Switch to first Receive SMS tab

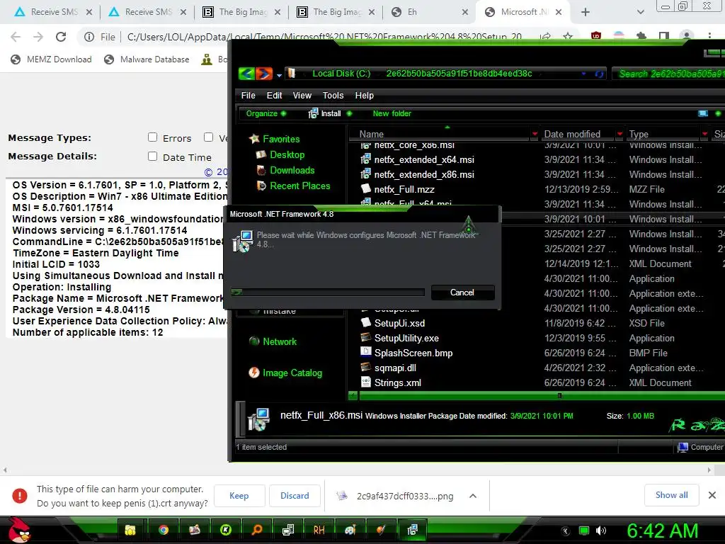[x=53, y=12]
